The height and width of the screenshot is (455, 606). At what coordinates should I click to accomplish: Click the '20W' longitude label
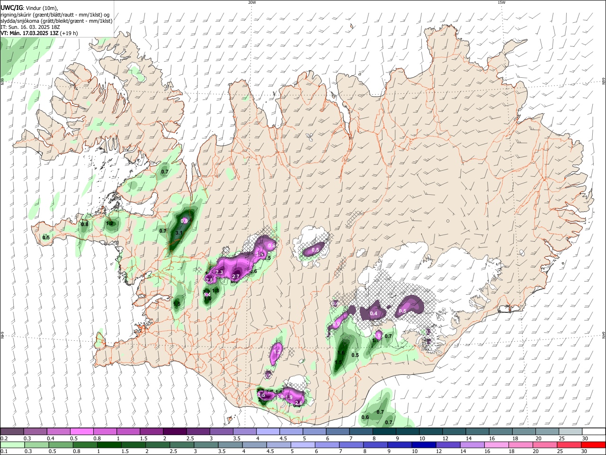252,2
